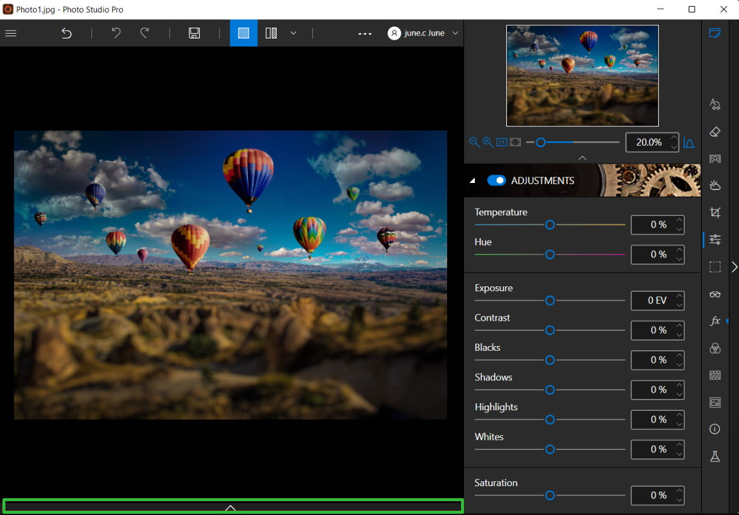Toggle the ADJUSTMENTS switch off

click(496, 180)
